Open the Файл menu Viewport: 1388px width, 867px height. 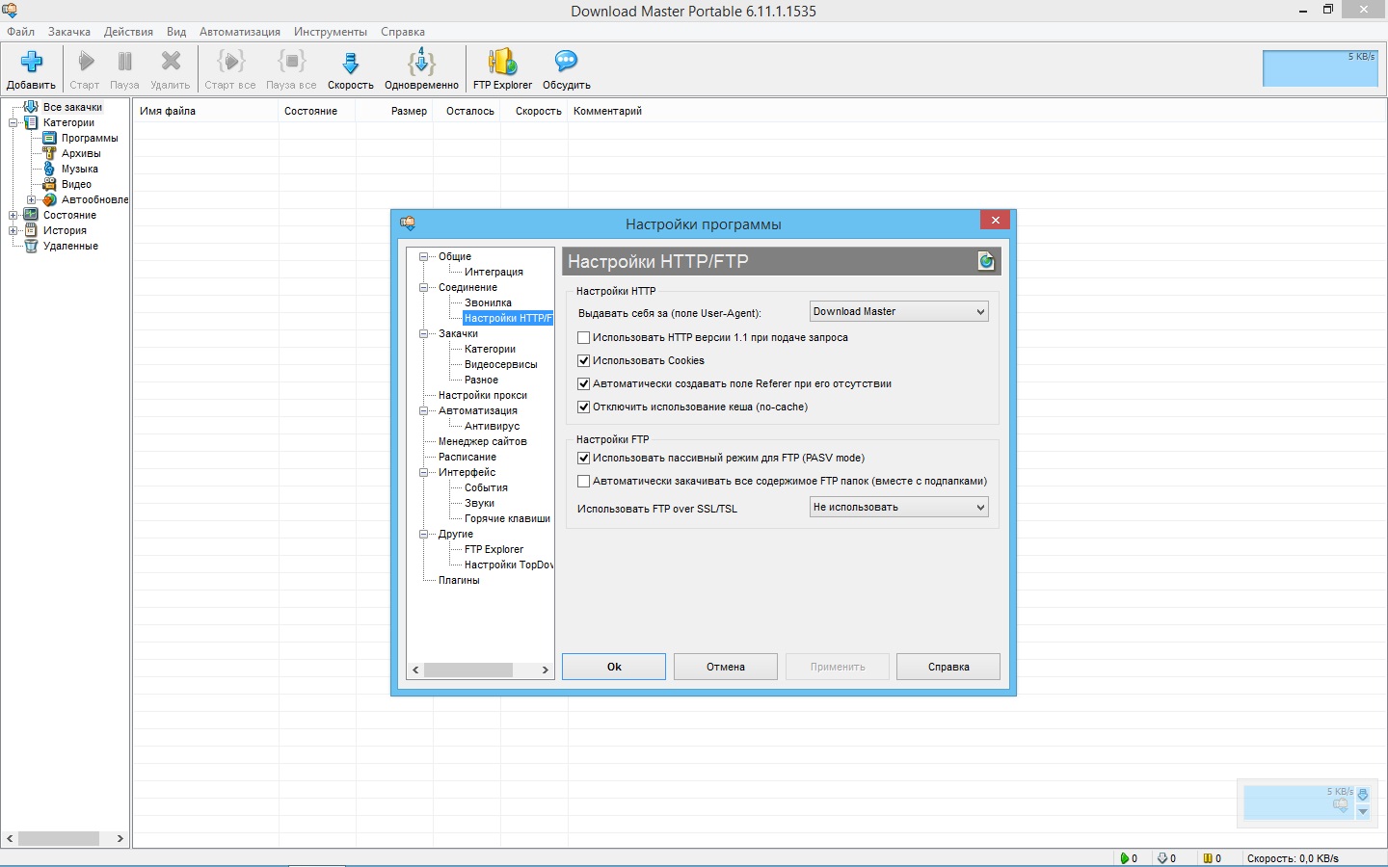(20, 32)
